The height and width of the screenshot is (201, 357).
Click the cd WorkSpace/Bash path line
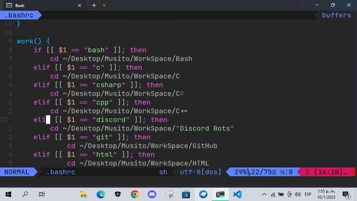tap(121, 59)
